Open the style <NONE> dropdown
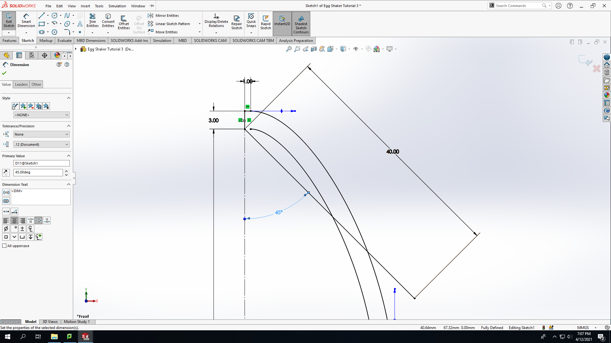Image resolution: width=611 pixels, height=343 pixels. tap(41, 115)
